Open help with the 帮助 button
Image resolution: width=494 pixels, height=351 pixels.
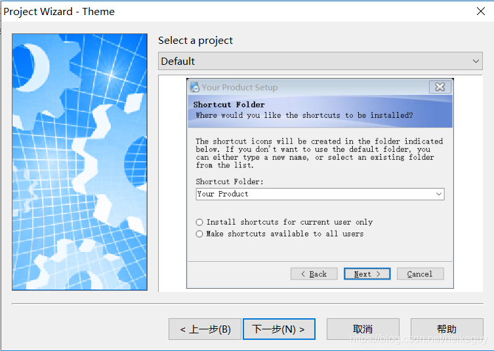(447, 329)
